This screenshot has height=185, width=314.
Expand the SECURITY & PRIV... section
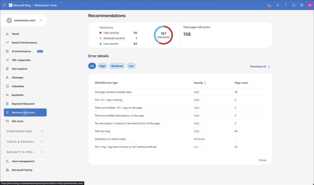pos(25,152)
